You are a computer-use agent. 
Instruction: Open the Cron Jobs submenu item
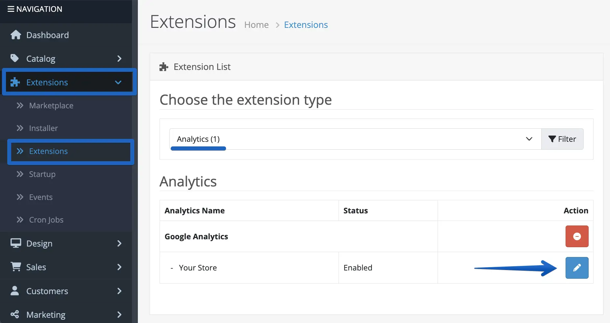(46, 220)
